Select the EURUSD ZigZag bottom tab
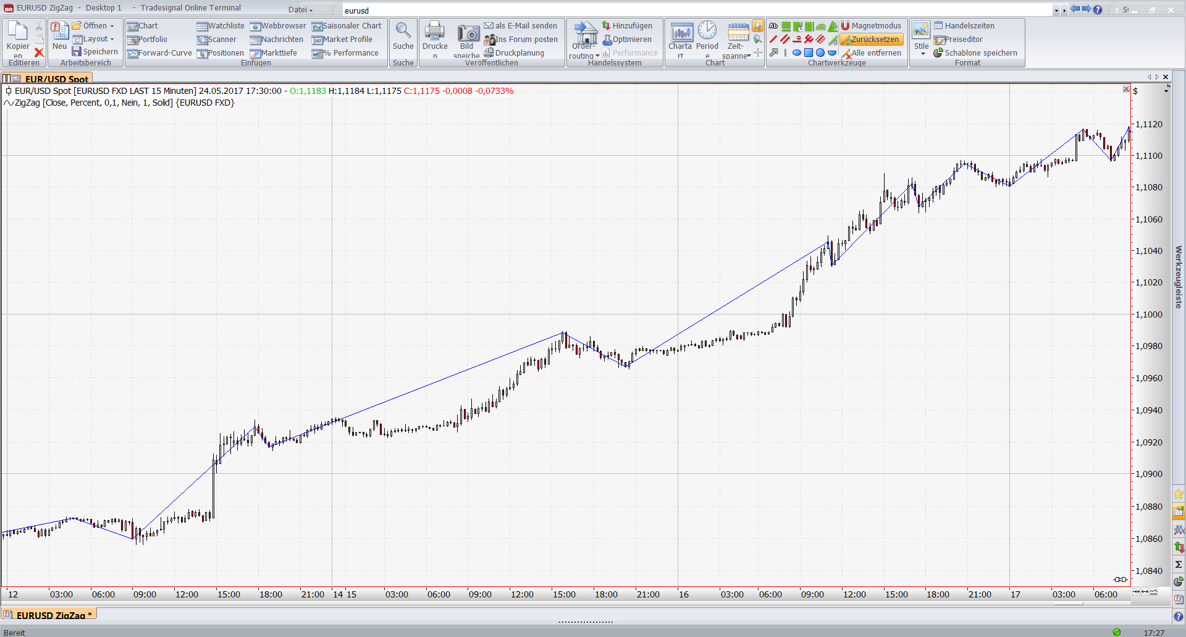This screenshot has height=637, width=1186. 49,615
